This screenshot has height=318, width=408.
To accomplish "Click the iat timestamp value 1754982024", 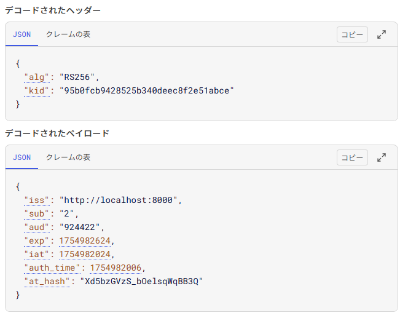I will click(x=85, y=255).
